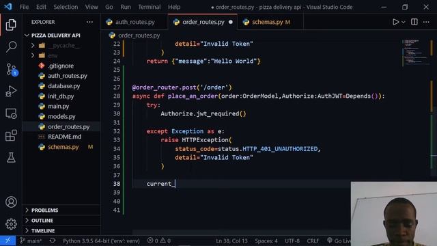Switch to schemas.py tab
Viewport: 437px width, 246px height.
pyautogui.click(x=270, y=22)
